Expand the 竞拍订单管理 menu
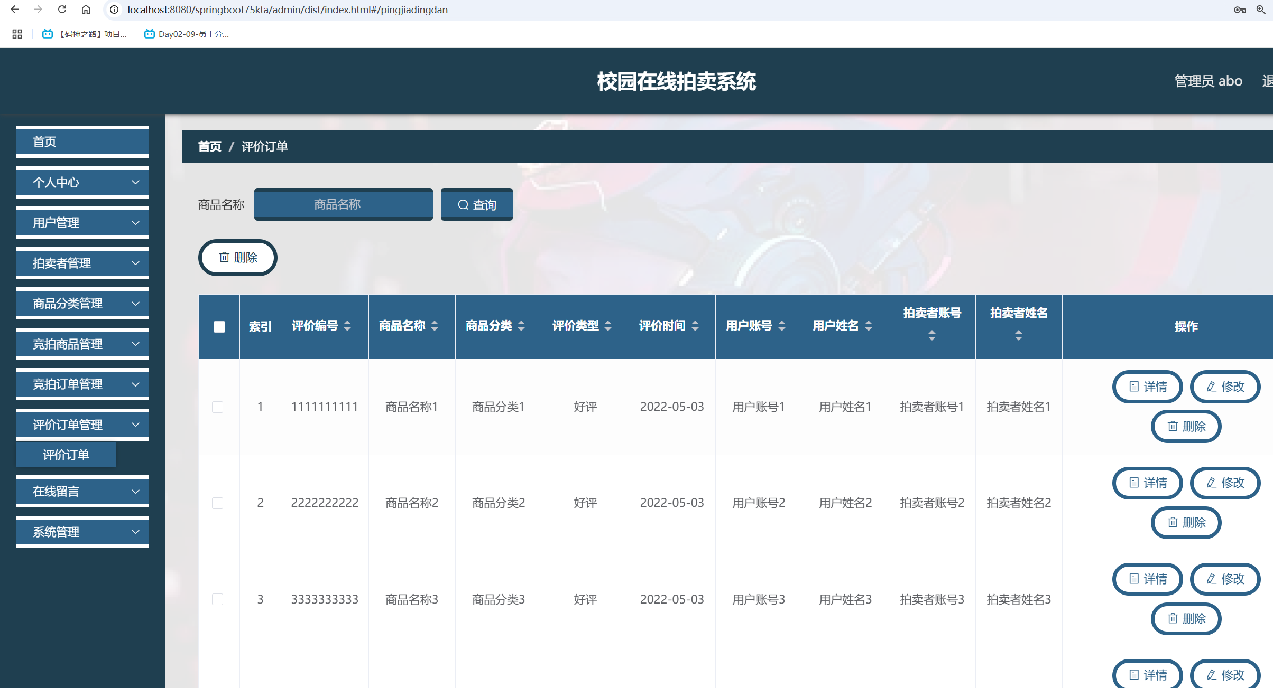Image resolution: width=1273 pixels, height=688 pixels. (82, 384)
